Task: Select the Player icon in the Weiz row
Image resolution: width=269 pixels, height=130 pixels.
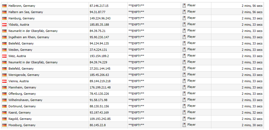Action: point(184,56)
